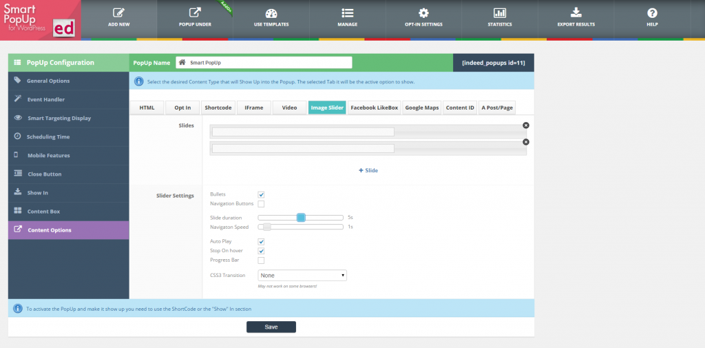Click the Smart PopUp logo

40,20
